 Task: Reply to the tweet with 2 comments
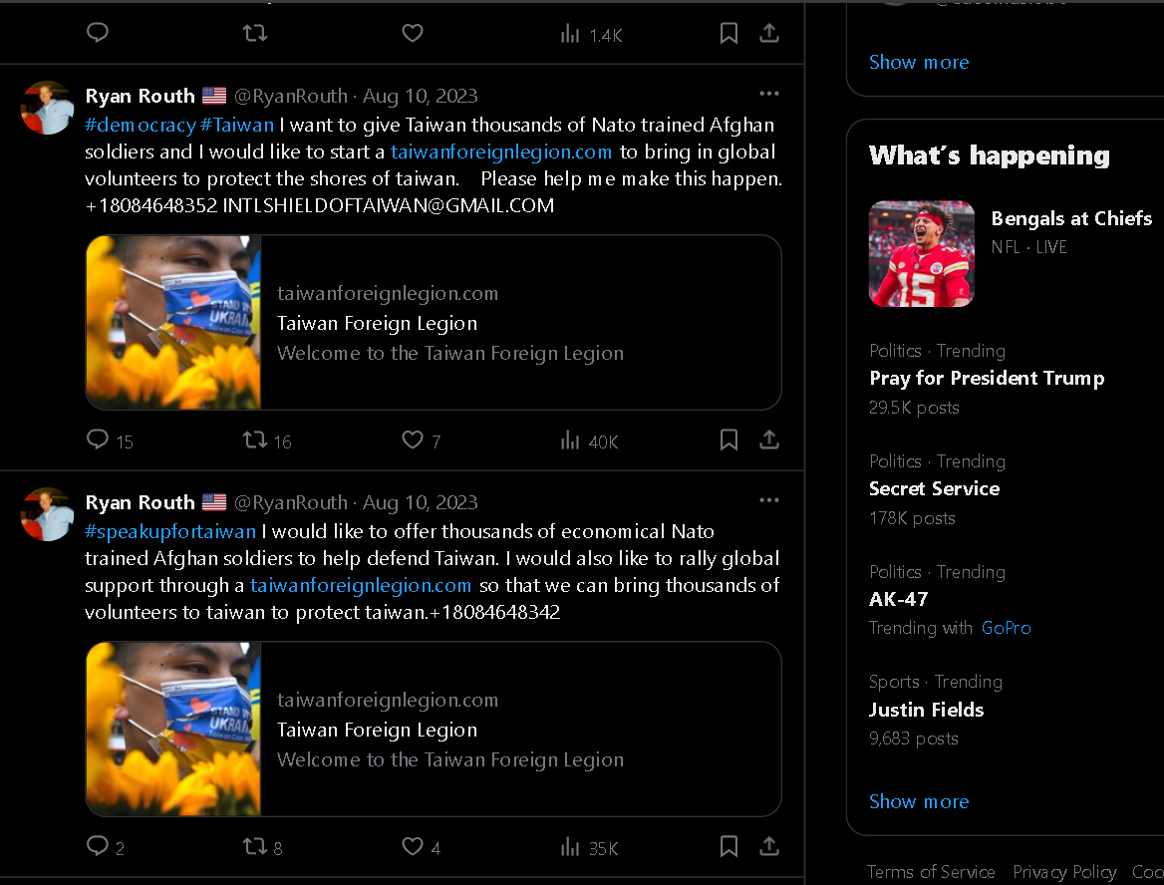point(98,846)
